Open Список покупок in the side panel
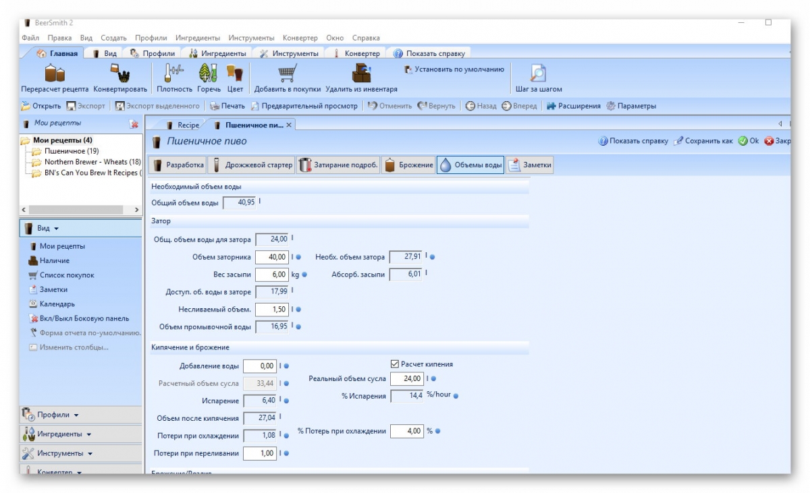Image resolution: width=810 pixels, height=493 pixels. tap(61, 275)
